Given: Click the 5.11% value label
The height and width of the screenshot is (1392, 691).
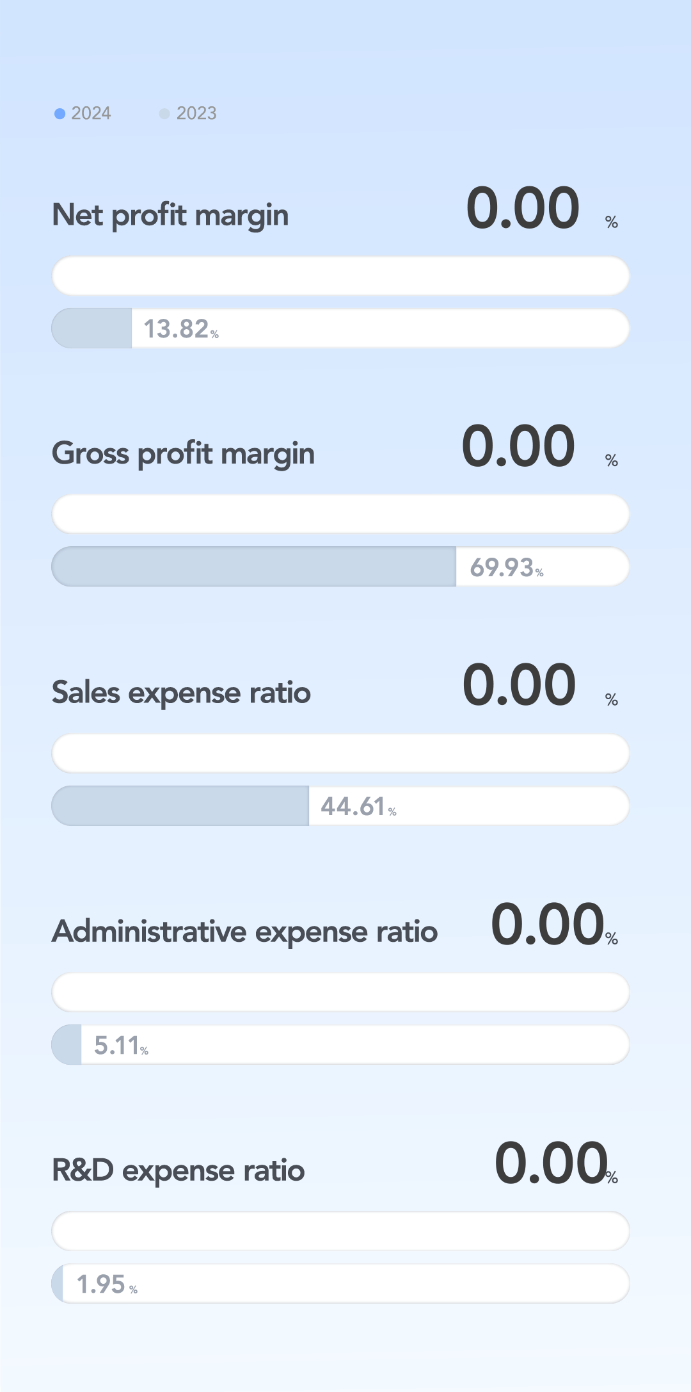Looking at the screenshot, I should click(x=120, y=1046).
